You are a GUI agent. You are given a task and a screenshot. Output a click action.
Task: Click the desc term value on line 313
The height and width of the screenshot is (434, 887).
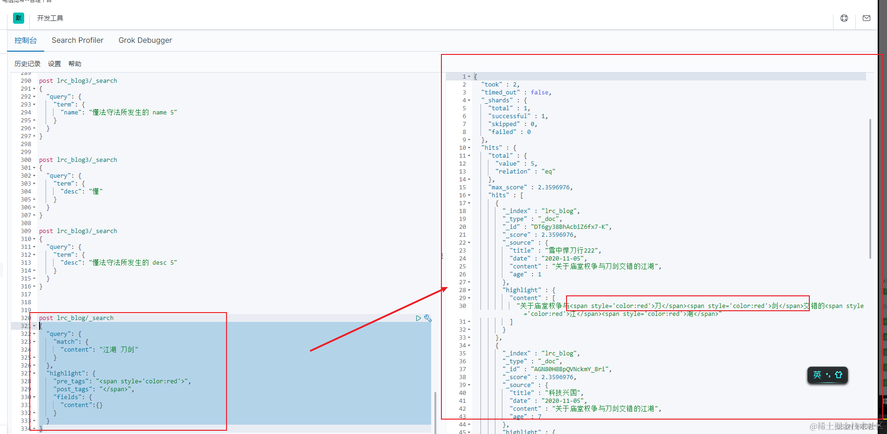pyautogui.click(x=133, y=263)
